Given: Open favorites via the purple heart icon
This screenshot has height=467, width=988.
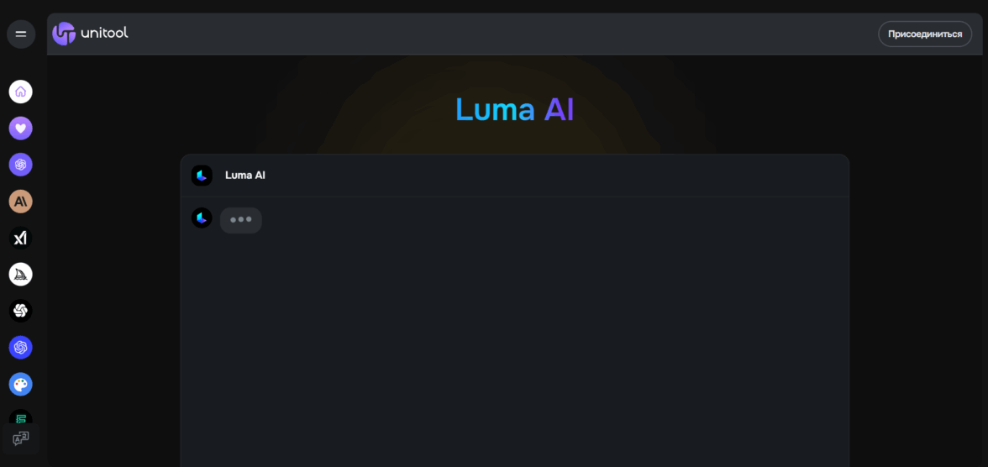Looking at the screenshot, I should (21, 129).
